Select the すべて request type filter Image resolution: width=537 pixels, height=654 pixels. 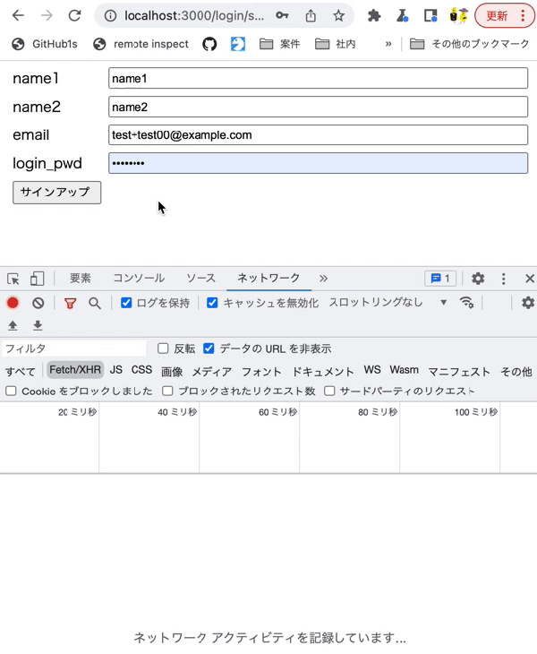coord(21,371)
